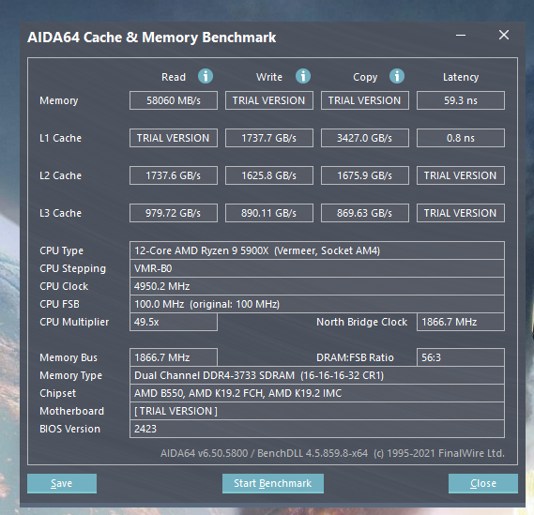This screenshot has height=515, width=534.
Task: Click Memory Type Dual Channel DDR4-3733 field
Action: [317, 375]
